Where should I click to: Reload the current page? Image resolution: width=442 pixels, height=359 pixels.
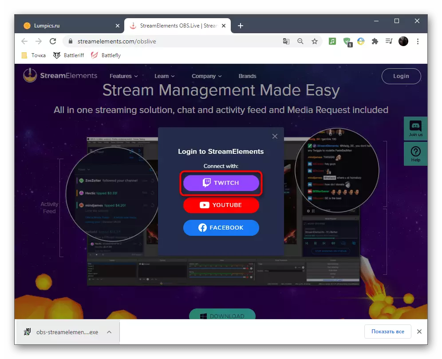(x=53, y=41)
